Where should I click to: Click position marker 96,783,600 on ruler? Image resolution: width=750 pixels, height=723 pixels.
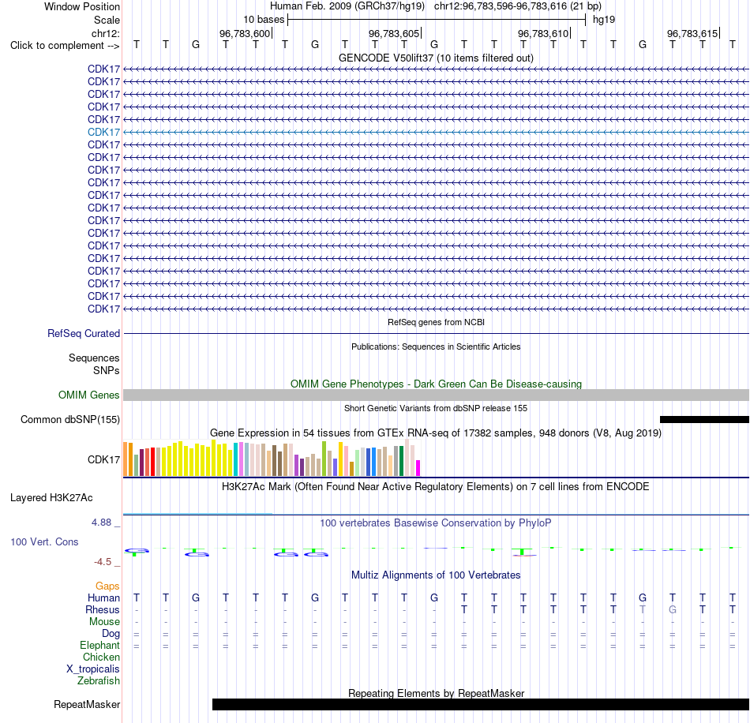pyautogui.click(x=246, y=33)
